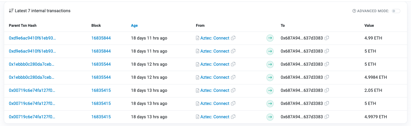The height and width of the screenshot is (126, 411).
Task: Open Aztec: Connect link in the sixth row
Action: 215,103
